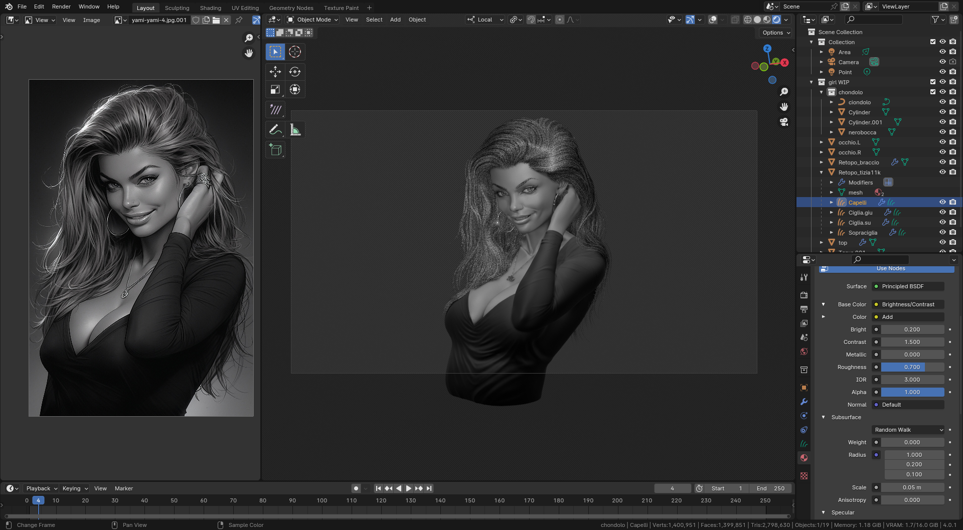
Task: Open the World properties tab
Action: tap(804, 351)
